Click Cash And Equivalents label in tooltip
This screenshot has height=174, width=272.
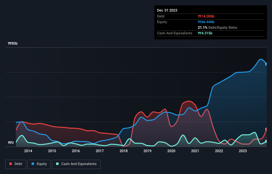coord(175,33)
